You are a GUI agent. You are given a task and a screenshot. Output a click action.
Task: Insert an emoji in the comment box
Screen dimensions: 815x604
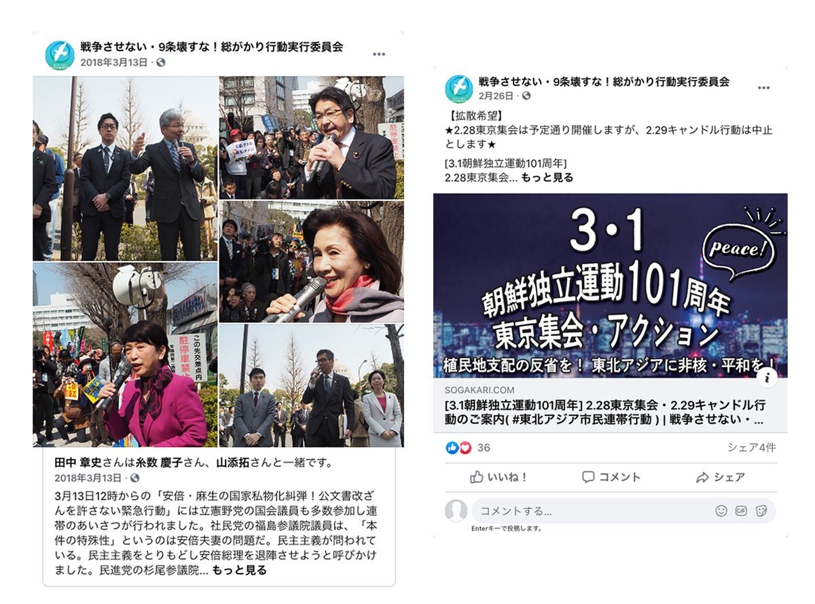pyautogui.click(x=721, y=511)
